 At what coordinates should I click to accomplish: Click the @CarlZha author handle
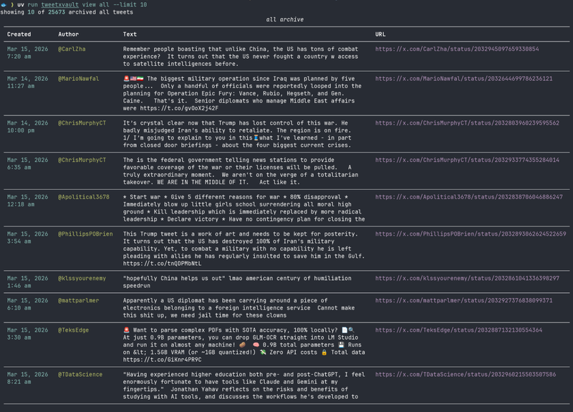[x=72, y=49]
